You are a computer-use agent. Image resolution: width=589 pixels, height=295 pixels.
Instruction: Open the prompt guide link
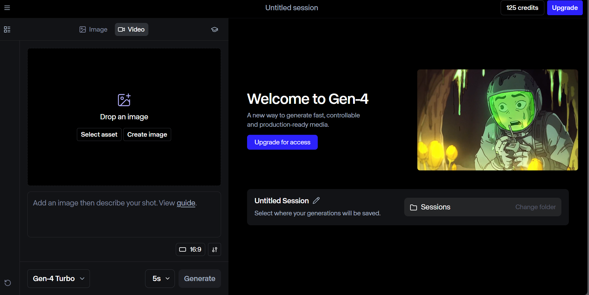point(186,203)
